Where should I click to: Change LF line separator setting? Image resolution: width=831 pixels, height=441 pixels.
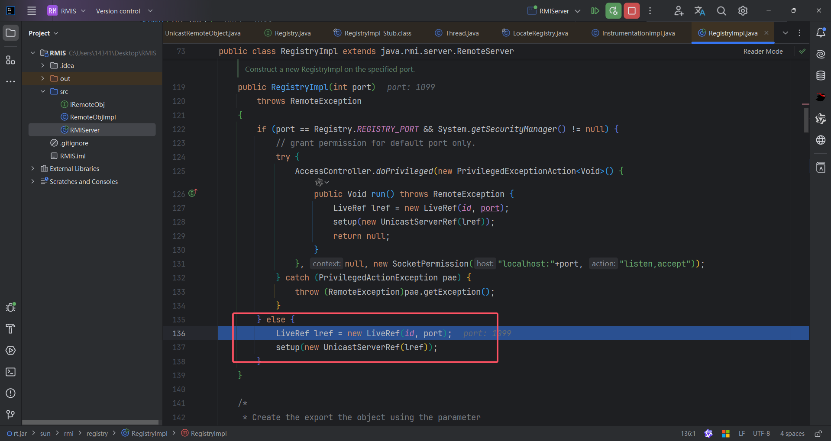(742, 433)
